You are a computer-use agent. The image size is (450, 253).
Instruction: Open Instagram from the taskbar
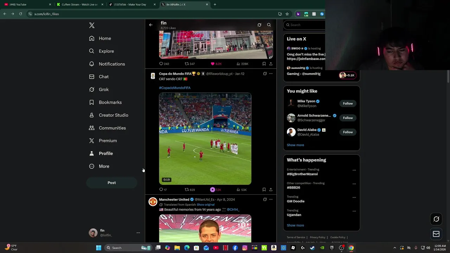pyautogui.click(x=245, y=248)
